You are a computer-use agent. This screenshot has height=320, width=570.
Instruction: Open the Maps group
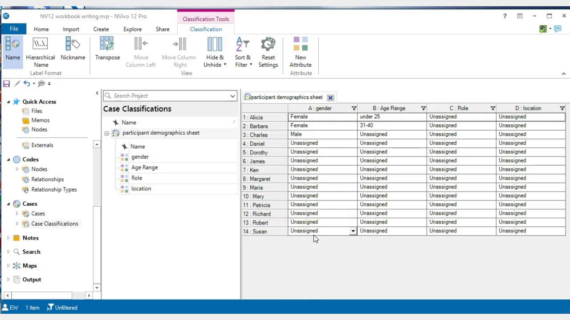pos(29,266)
